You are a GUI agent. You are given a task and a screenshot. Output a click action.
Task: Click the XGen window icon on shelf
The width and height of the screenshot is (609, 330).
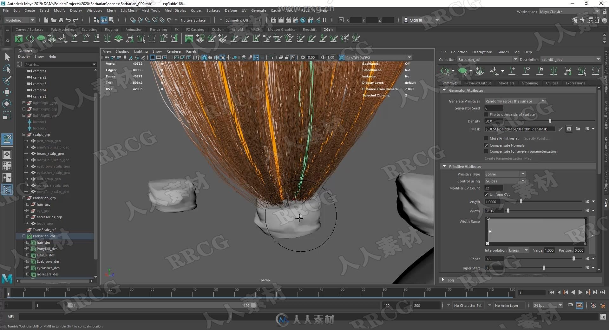click(x=19, y=39)
